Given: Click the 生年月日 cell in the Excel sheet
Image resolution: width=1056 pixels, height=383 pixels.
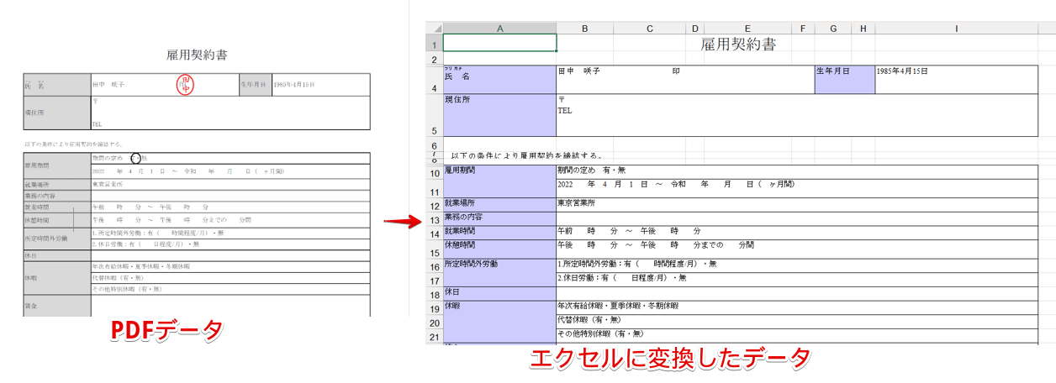Looking at the screenshot, I should point(844,80).
